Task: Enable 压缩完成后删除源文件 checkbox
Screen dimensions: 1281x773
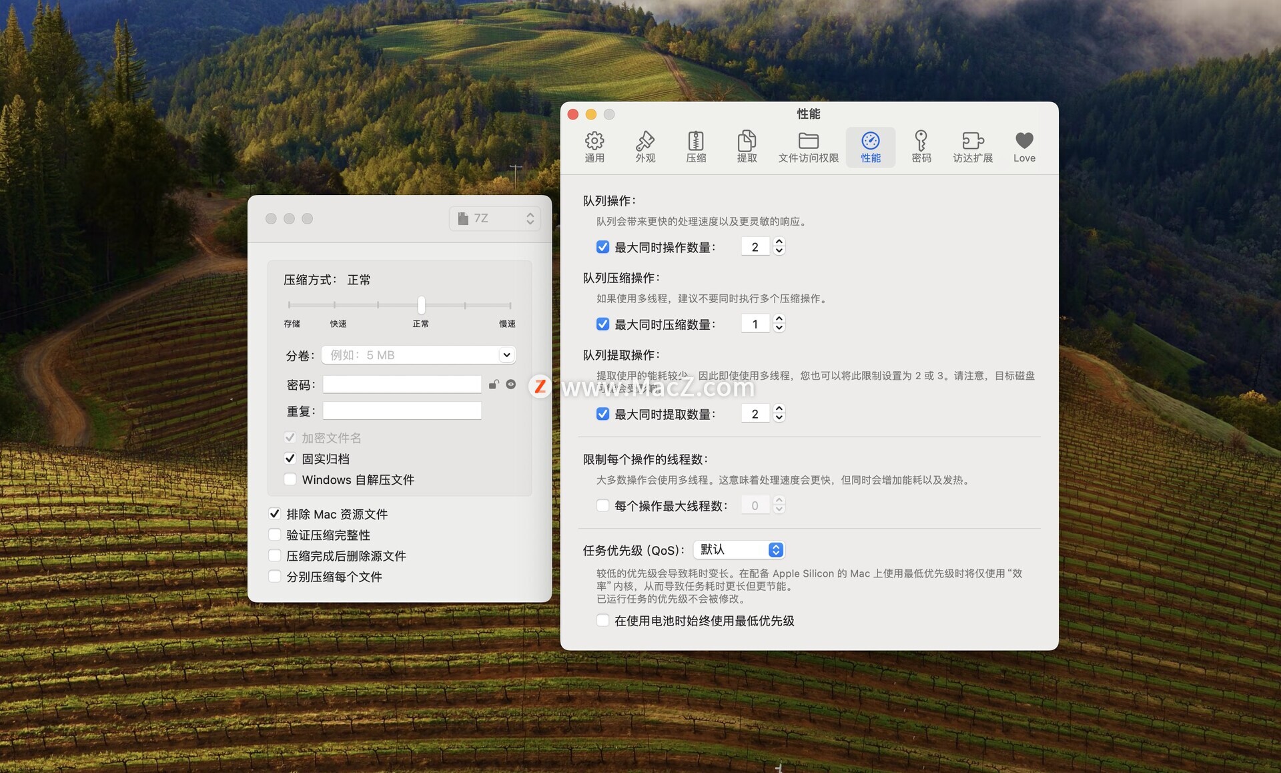Action: click(274, 555)
